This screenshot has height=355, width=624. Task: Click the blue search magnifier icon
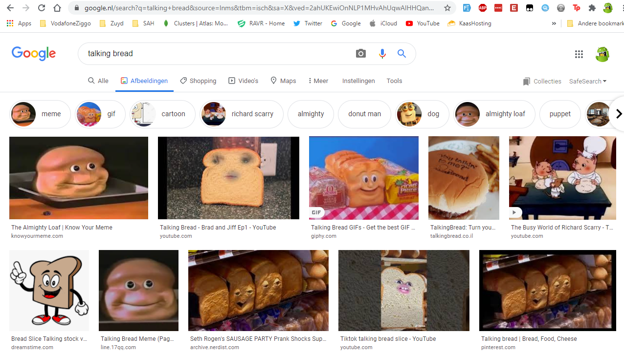tap(401, 54)
